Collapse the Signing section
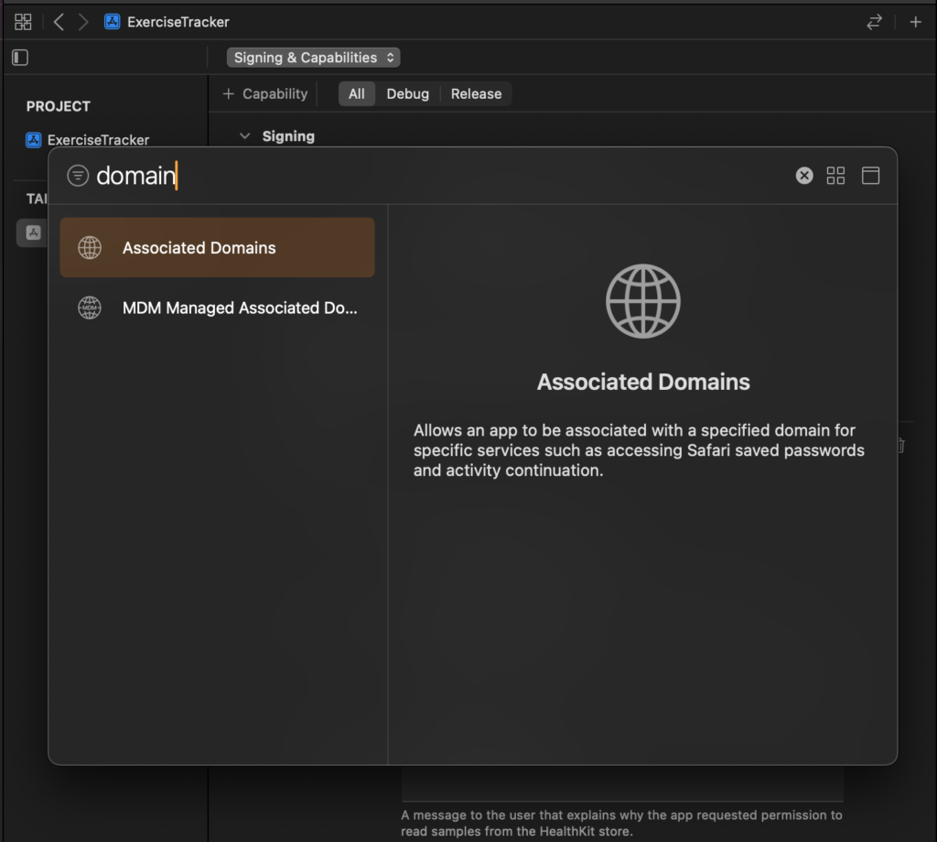937x842 pixels. click(x=244, y=136)
